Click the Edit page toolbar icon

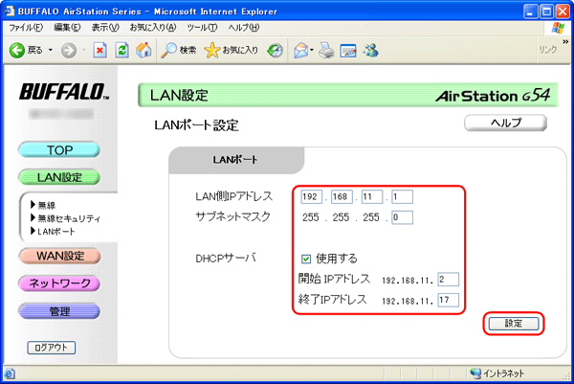(x=348, y=51)
